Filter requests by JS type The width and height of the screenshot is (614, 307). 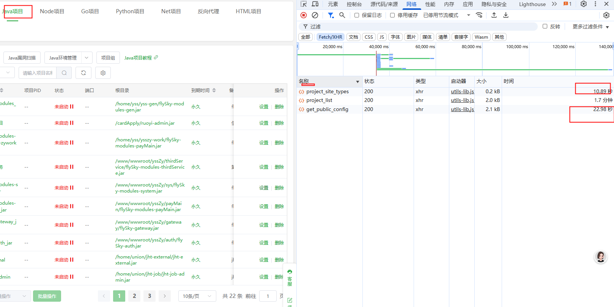click(x=382, y=37)
